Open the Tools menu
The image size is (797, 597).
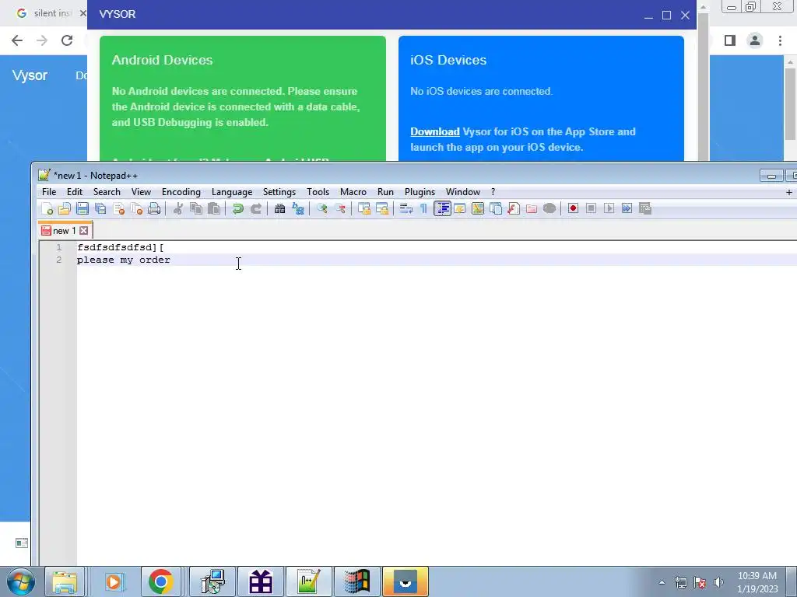318,192
